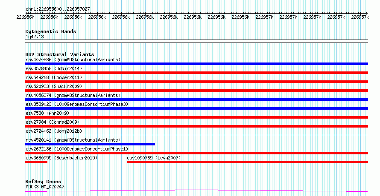Click the thin red line under esv2724062
The height and width of the screenshot is (196, 380).
(x=196, y=135)
